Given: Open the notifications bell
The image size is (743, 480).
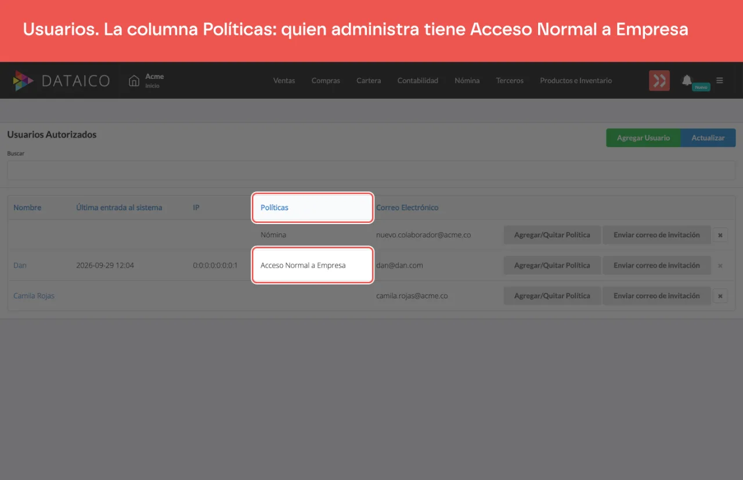Looking at the screenshot, I should (687, 80).
